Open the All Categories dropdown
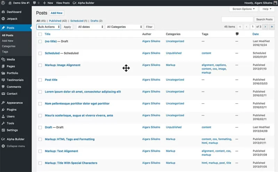The width and height of the screenshot is (278, 172). coord(124,27)
